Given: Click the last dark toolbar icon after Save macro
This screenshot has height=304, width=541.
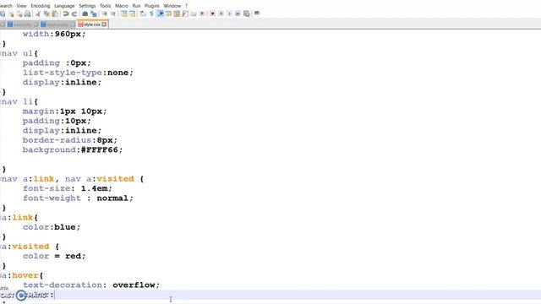Looking at the screenshot, I should (x=257, y=14).
